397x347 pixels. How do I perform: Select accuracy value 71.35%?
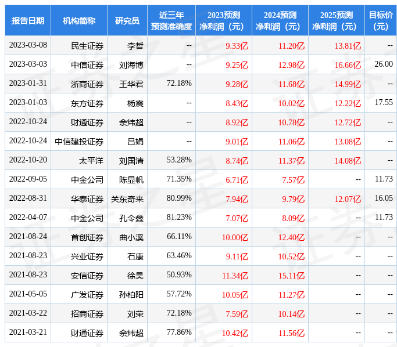pyautogui.click(x=179, y=179)
